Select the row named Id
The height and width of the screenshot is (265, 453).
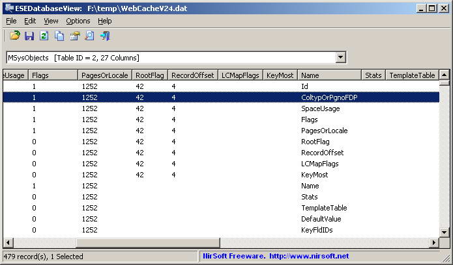coord(221,86)
